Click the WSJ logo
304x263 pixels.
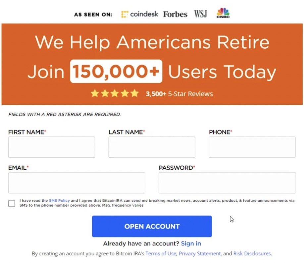(200, 14)
